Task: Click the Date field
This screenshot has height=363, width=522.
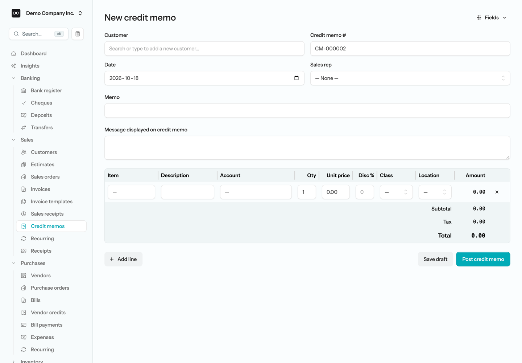Action: click(204, 78)
